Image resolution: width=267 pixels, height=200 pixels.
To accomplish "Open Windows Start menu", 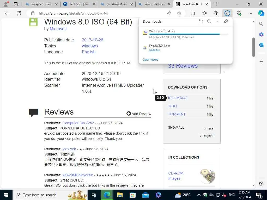I will (6, 195).
